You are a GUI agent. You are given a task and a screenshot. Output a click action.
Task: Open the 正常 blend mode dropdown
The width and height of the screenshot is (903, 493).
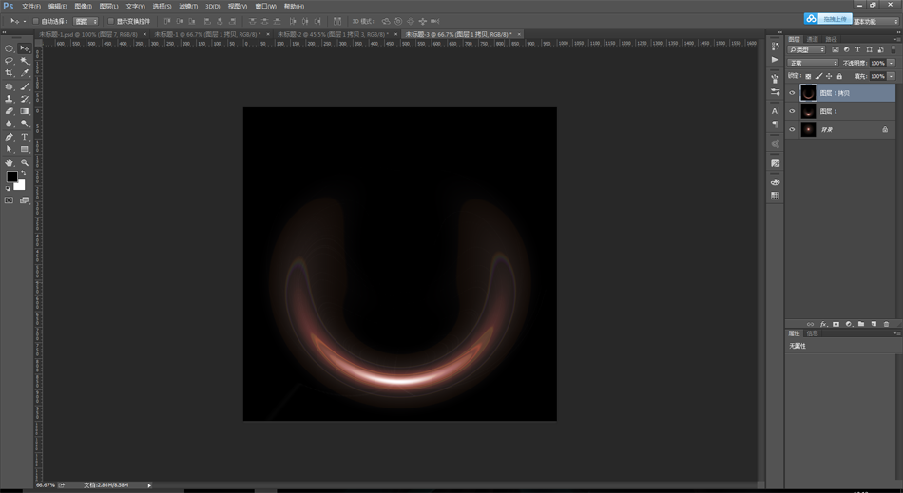[813, 63]
